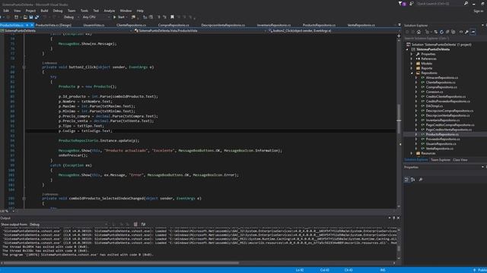
Task: Click the Show All Files icon in Solution Explorer
Action: [454, 32]
